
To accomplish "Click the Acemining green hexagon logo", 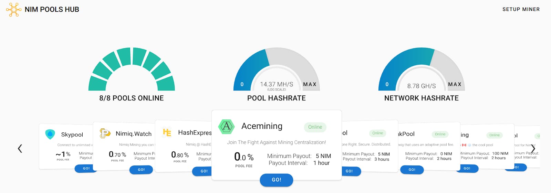I will tap(226, 127).
